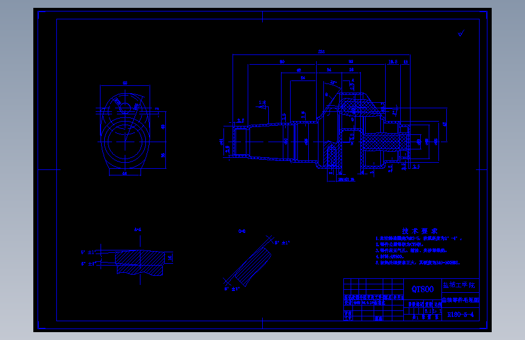Click the hatched A-A section drawing
The height and width of the screenshot is (340, 525).
[140, 263]
